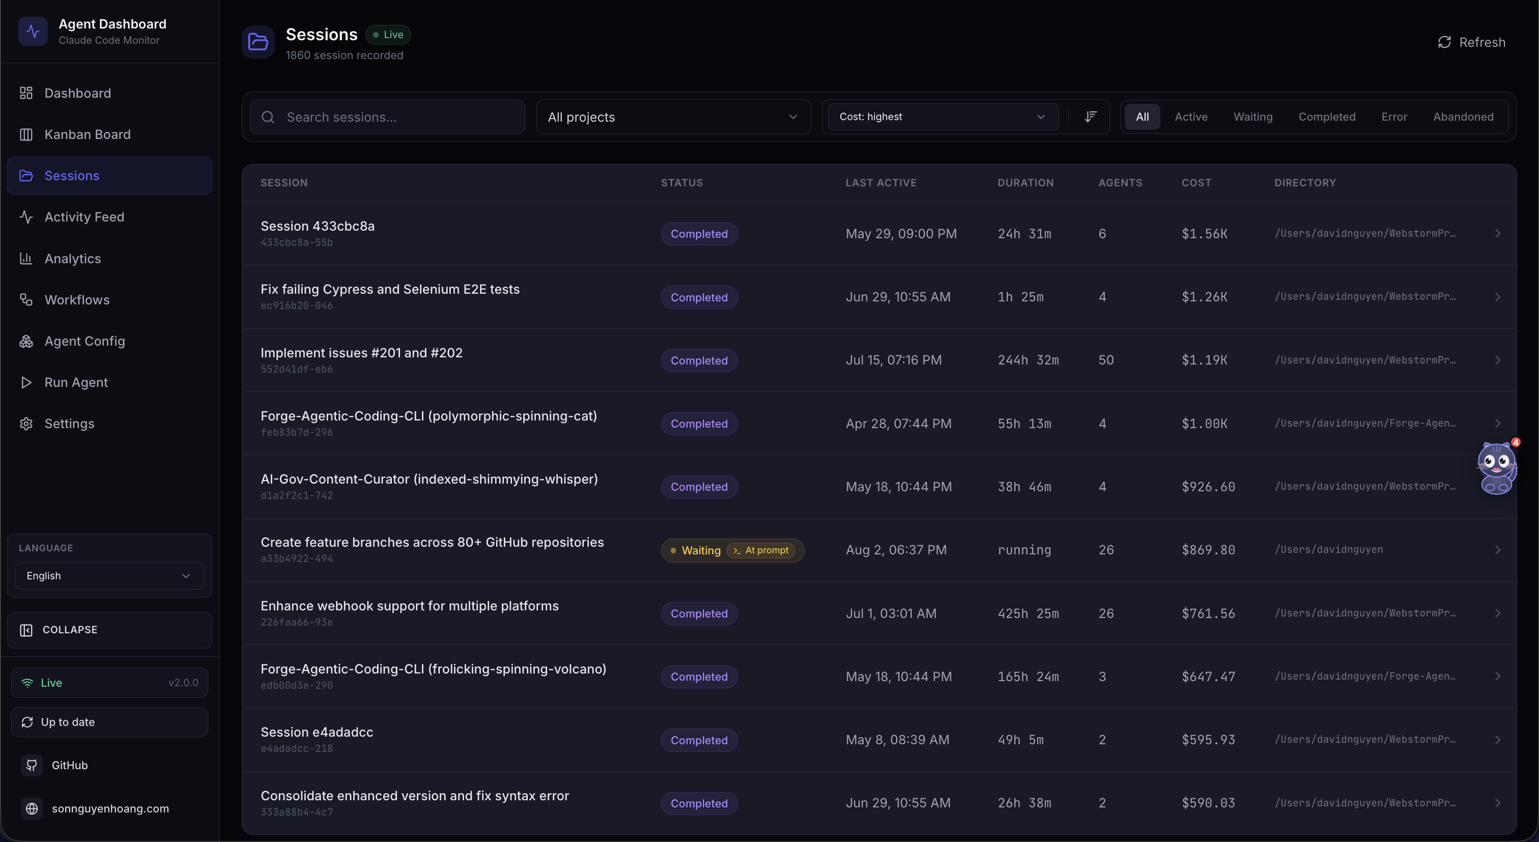Click the Analytics bar chart icon
Viewport: 1539px width, 842px height.
tap(25, 259)
